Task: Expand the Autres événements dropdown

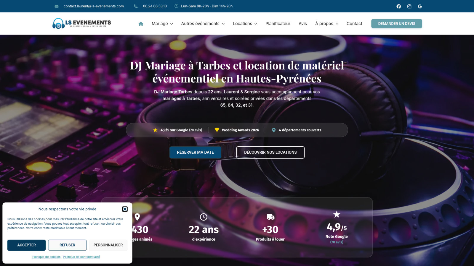Action: (x=203, y=24)
